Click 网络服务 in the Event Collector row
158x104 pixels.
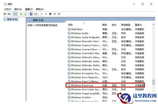140,81
